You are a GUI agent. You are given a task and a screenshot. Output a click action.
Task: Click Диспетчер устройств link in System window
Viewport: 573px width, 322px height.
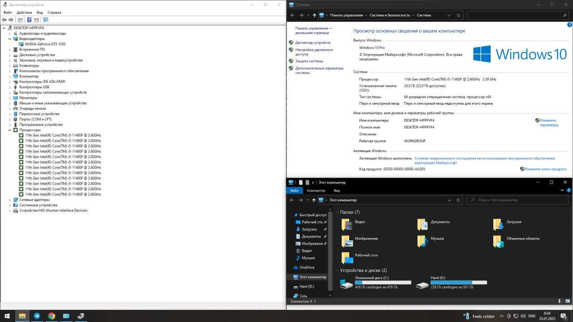pyautogui.click(x=313, y=42)
